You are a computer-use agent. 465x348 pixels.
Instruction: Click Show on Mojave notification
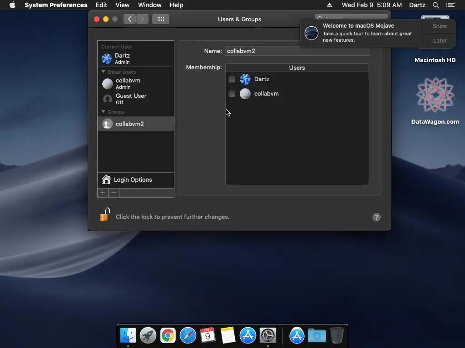[440, 26]
